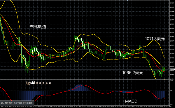Click the MACD label in the indicator pane

click(x=131, y=101)
